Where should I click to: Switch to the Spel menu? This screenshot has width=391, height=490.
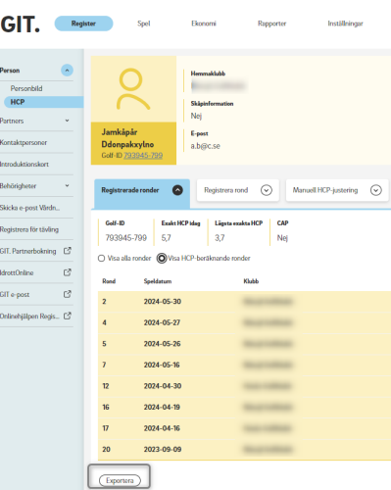pos(144,24)
